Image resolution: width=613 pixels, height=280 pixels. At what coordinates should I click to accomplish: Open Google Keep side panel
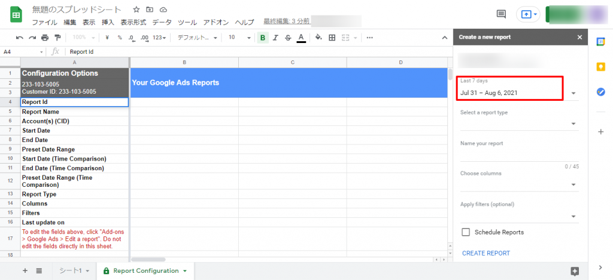tap(600, 67)
